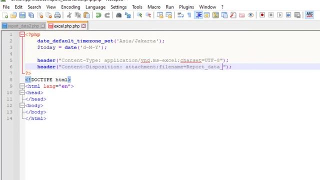Screen dimensions: 320x180
Task: Open the Settings menu
Action: point(118,7)
